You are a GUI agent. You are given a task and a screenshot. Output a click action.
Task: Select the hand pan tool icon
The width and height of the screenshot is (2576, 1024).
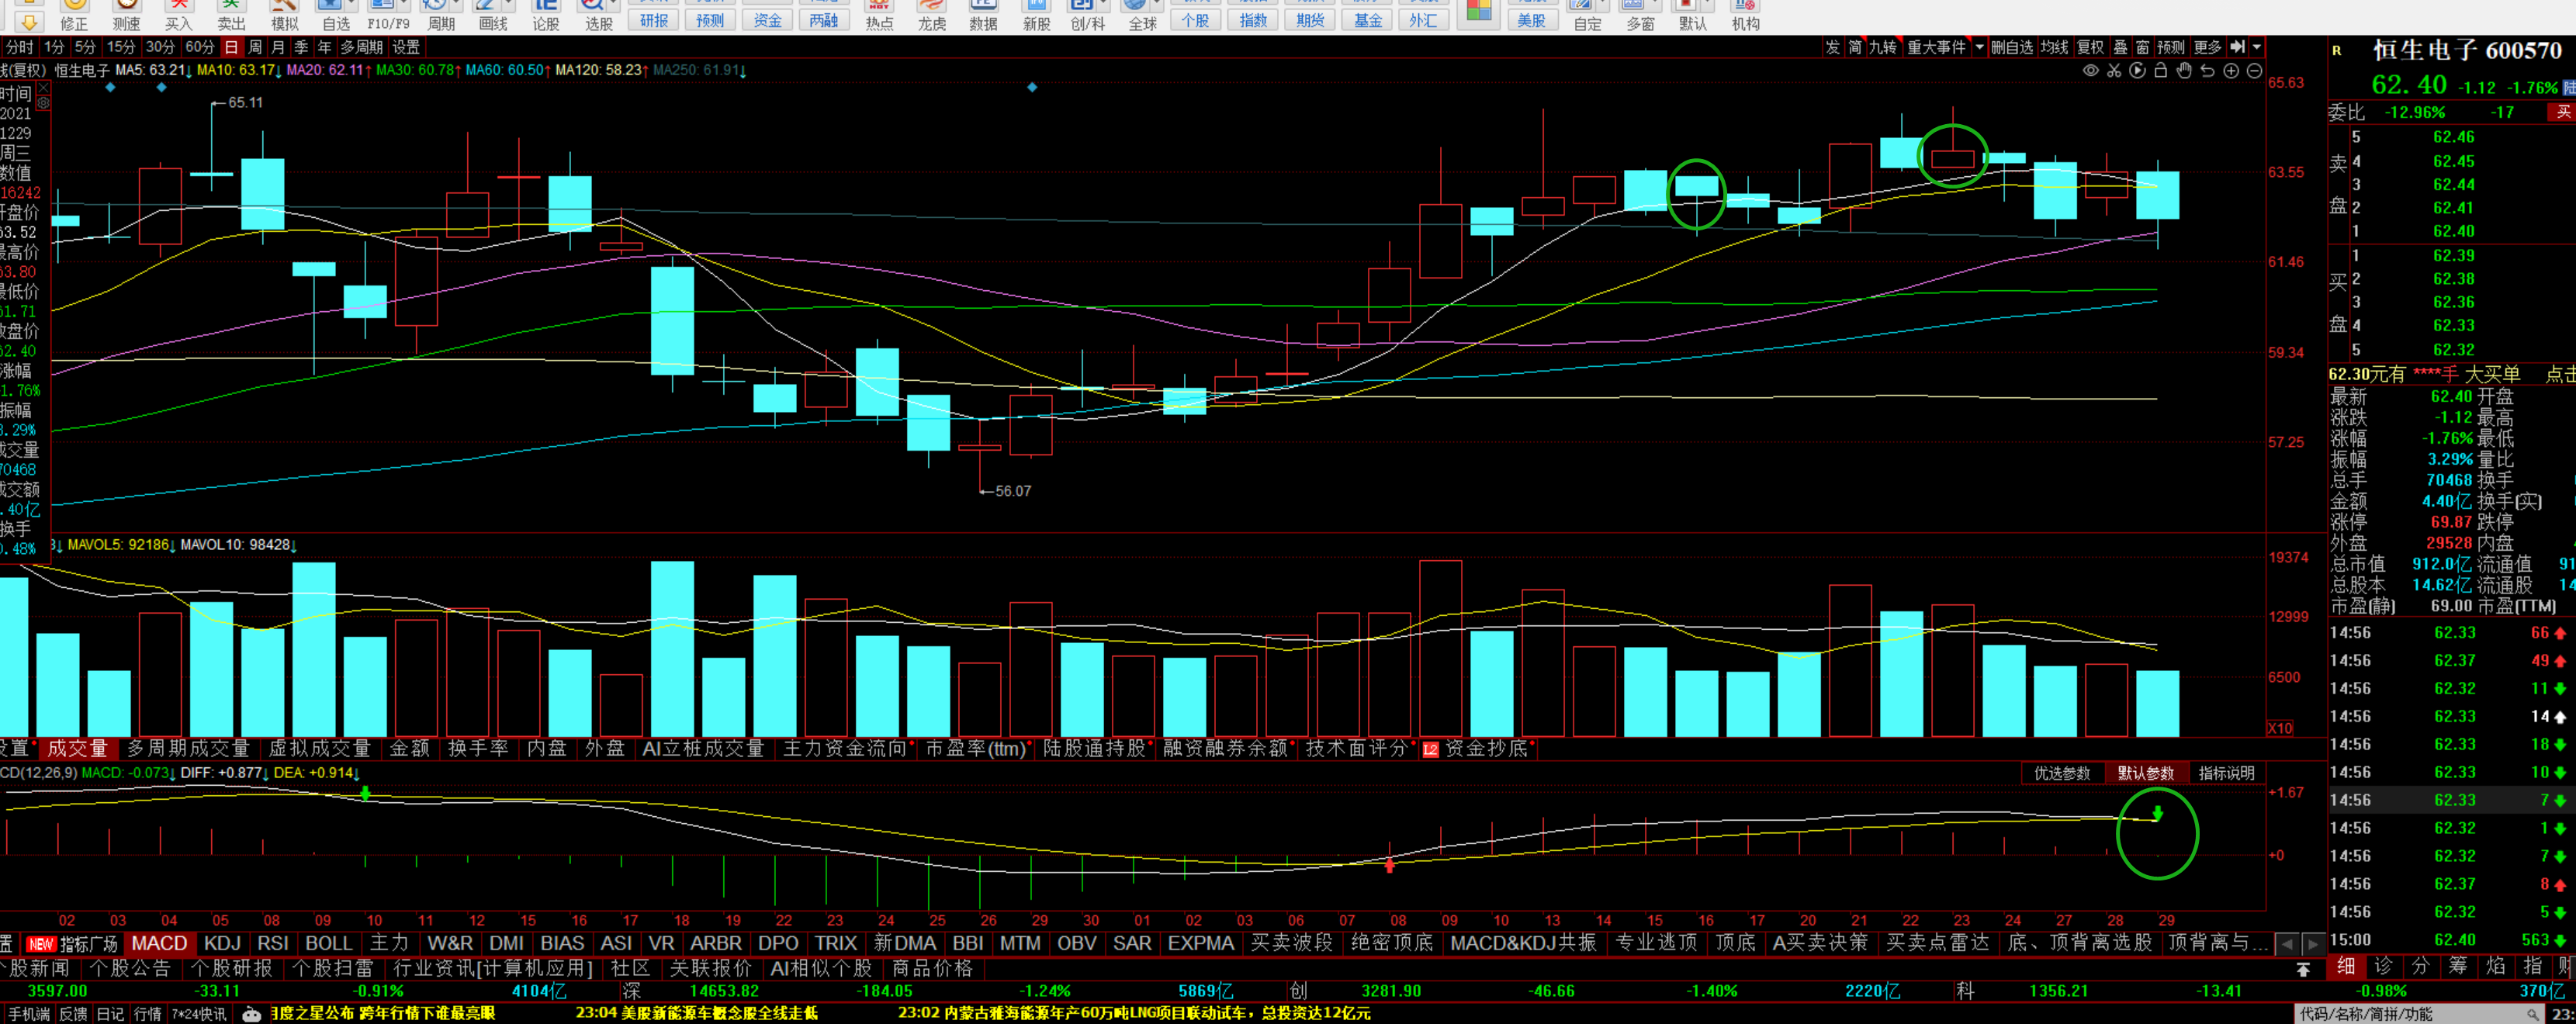[2184, 71]
